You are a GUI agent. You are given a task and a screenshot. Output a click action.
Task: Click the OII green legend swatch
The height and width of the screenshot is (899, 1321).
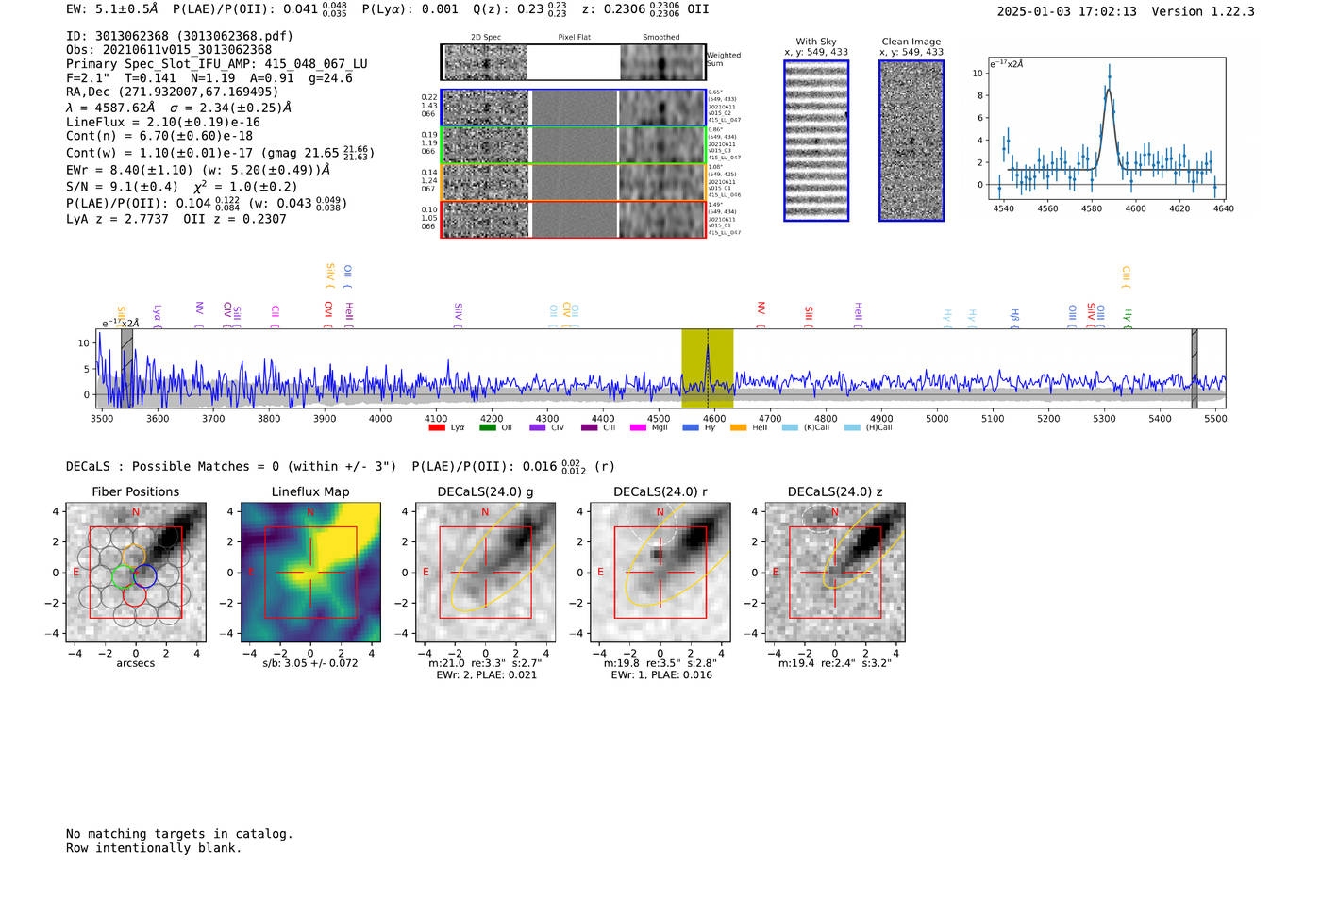pos(487,428)
